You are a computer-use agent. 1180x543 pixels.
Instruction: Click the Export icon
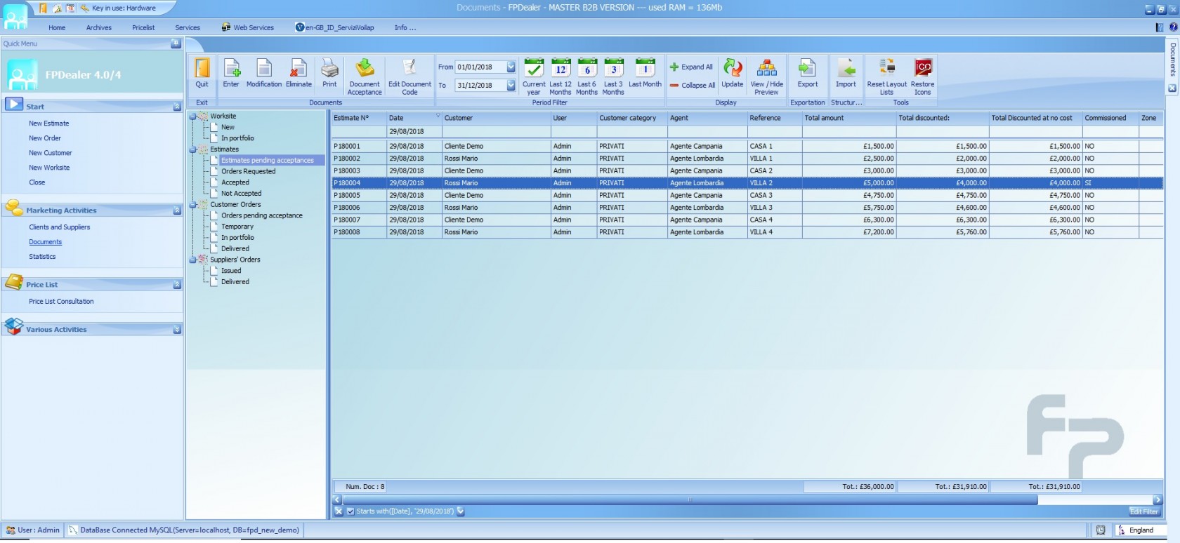coord(808,73)
